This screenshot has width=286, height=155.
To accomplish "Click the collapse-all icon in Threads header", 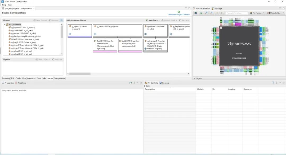I will click(61, 20).
